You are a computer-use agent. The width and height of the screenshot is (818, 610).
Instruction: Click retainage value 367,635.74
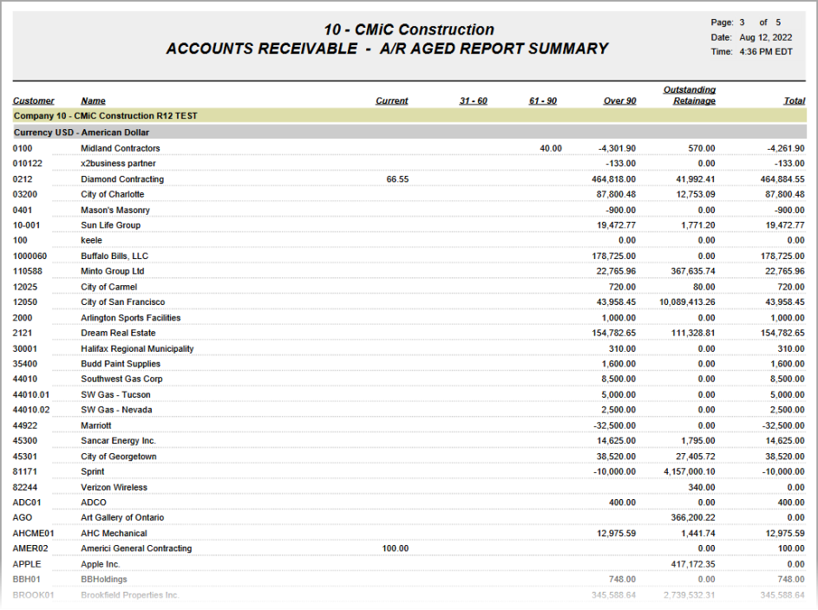[x=693, y=271]
